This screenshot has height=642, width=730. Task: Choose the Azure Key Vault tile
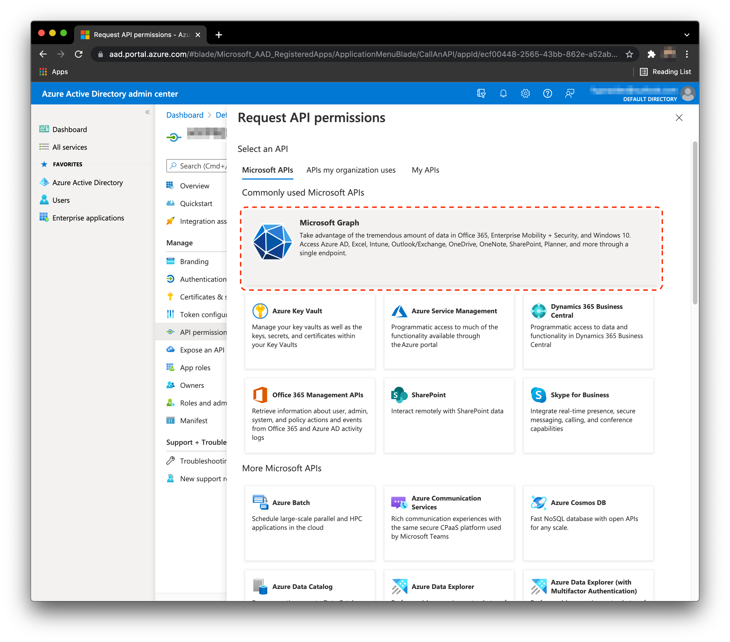(310, 331)
